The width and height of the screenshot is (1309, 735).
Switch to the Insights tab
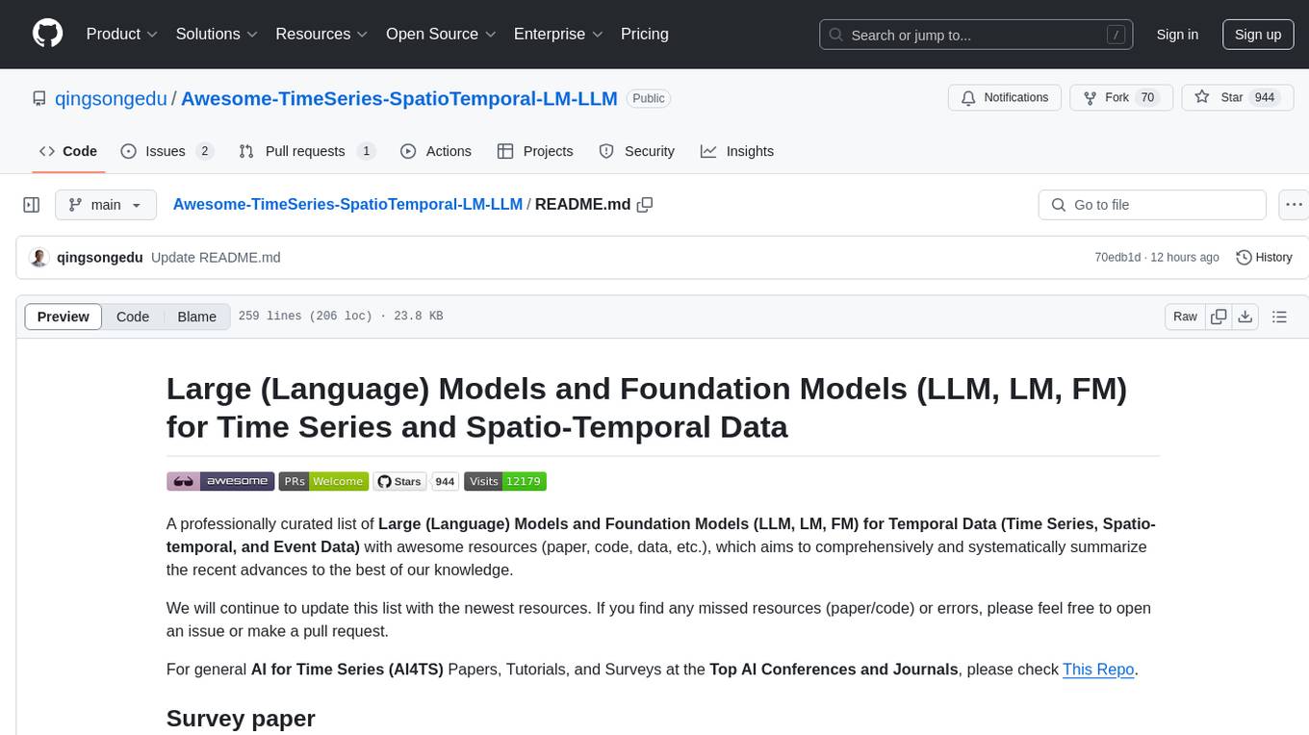click(737, 151)
